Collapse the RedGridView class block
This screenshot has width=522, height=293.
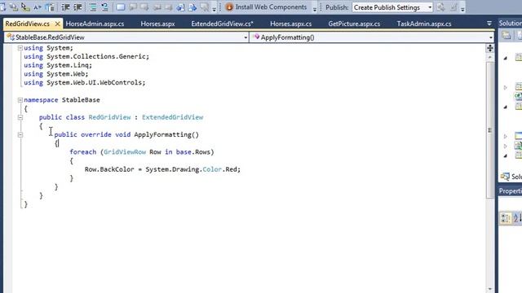[x=20, y=117]
